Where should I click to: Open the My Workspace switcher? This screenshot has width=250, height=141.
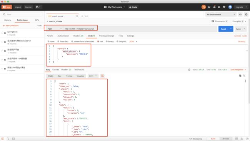click(115, 7)
